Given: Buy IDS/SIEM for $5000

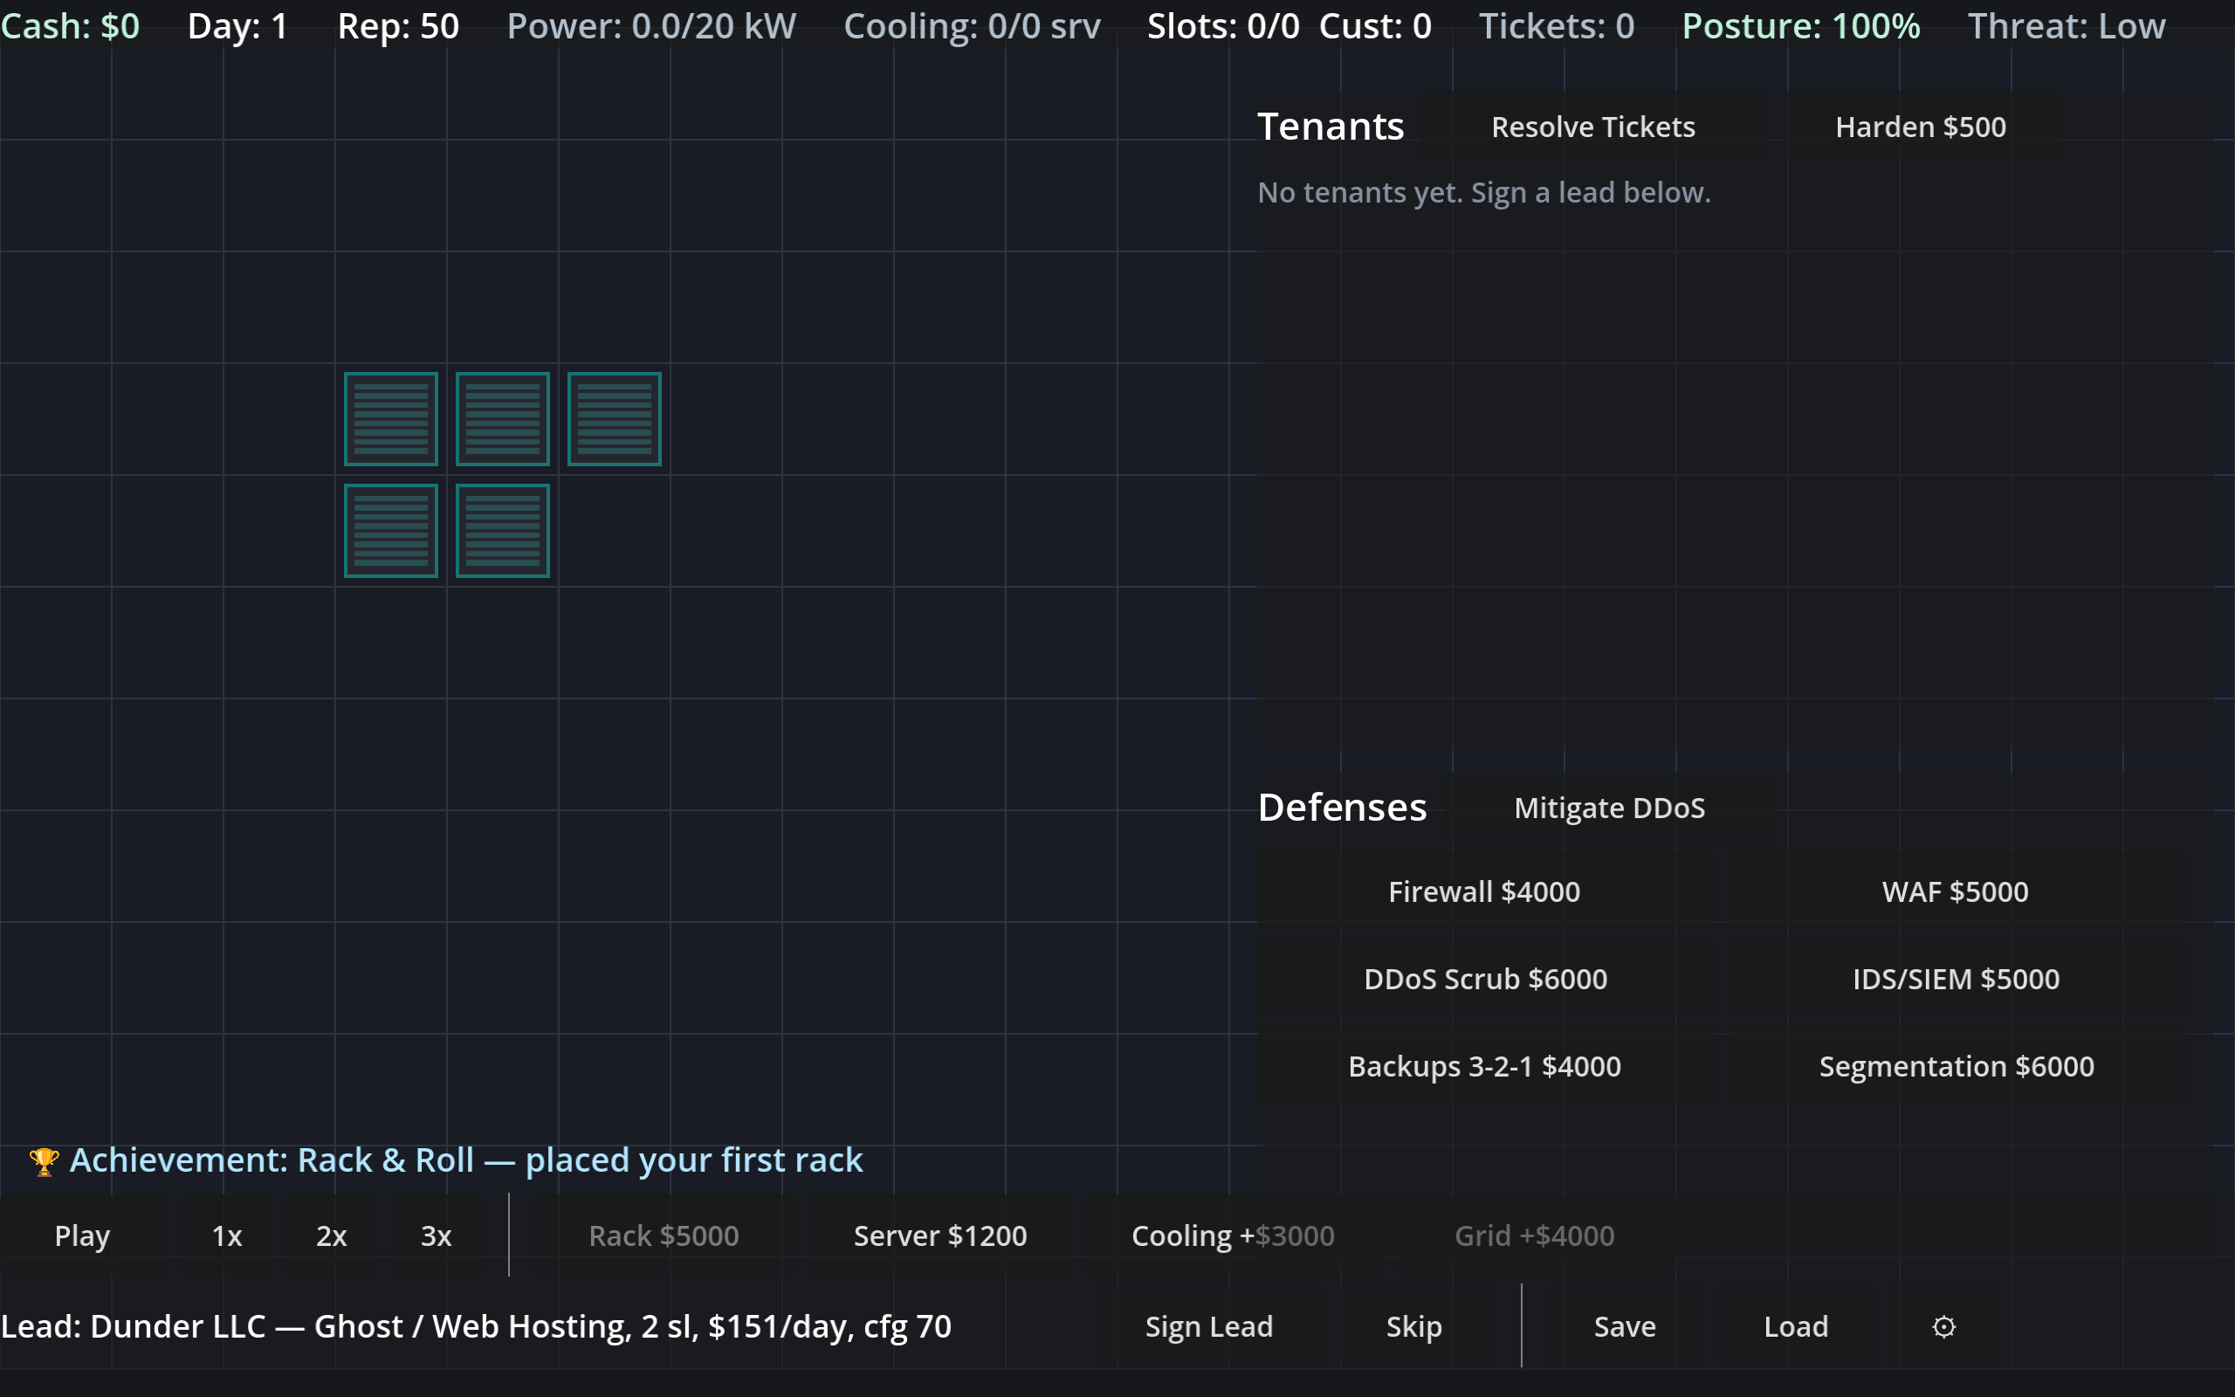Looking at the screenshot, I should click(1955, 979).
